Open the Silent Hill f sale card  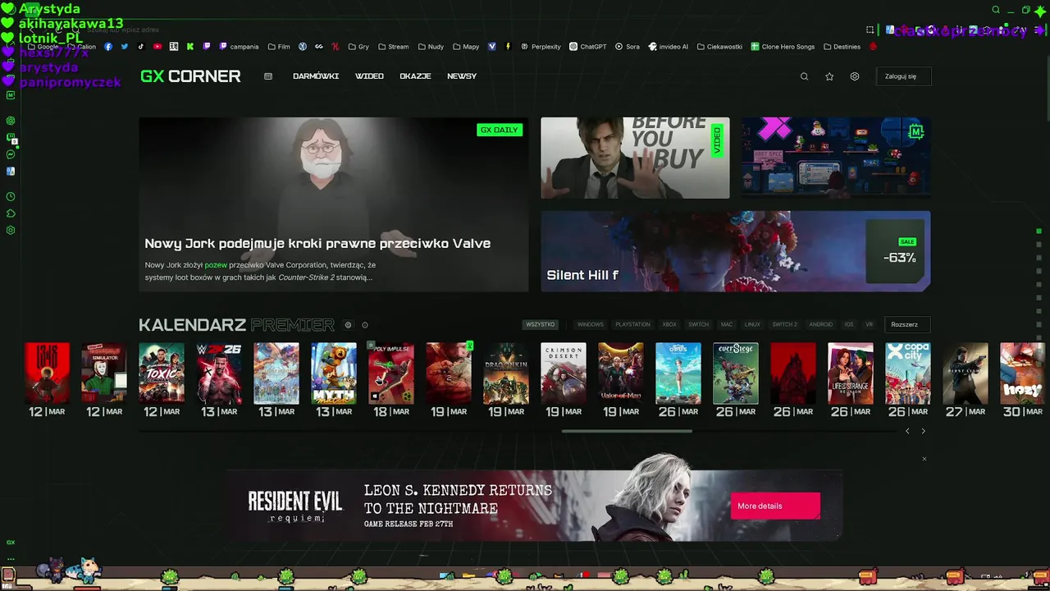coord(735,251)
